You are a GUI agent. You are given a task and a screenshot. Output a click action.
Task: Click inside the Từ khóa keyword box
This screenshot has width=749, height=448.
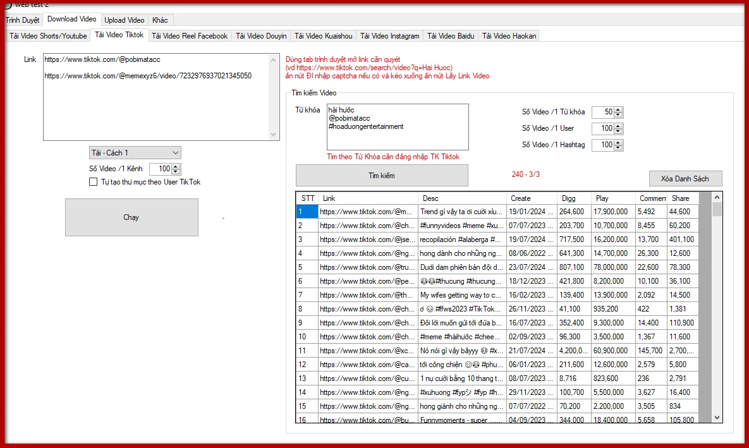pos(398,127)
